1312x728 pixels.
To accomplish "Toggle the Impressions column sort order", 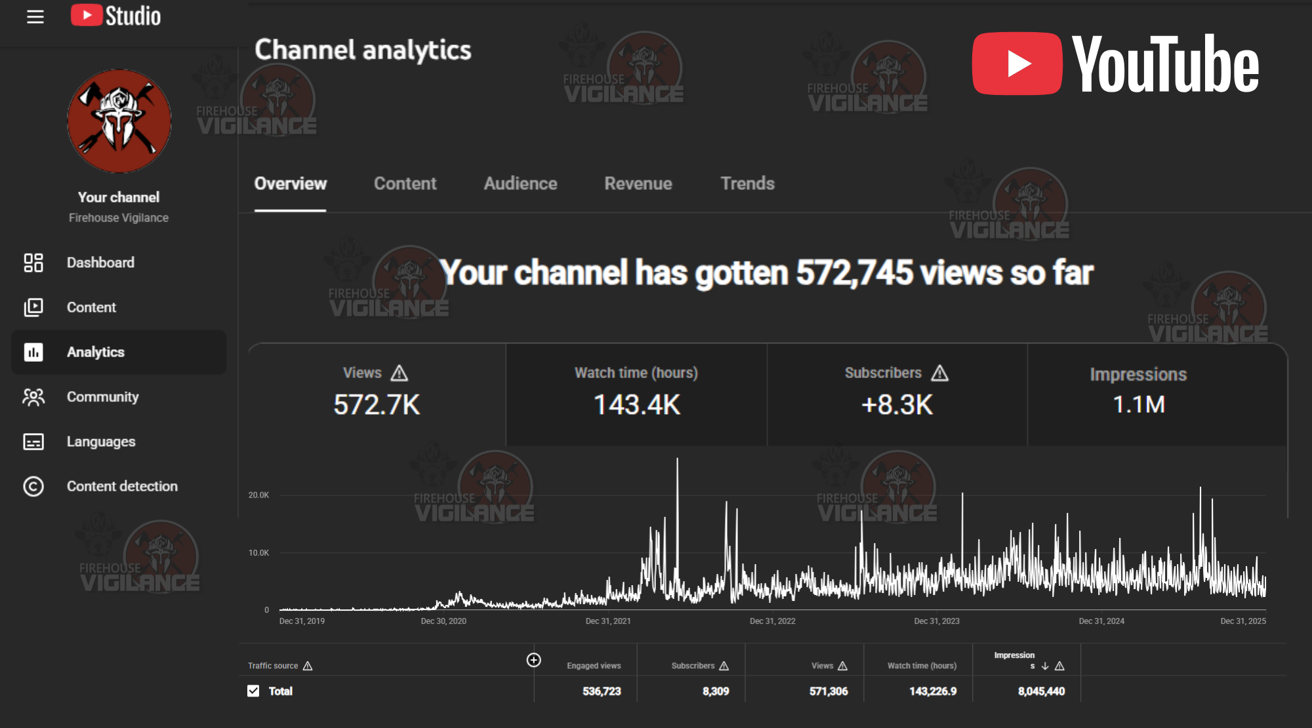I will tap(1044, 664).
